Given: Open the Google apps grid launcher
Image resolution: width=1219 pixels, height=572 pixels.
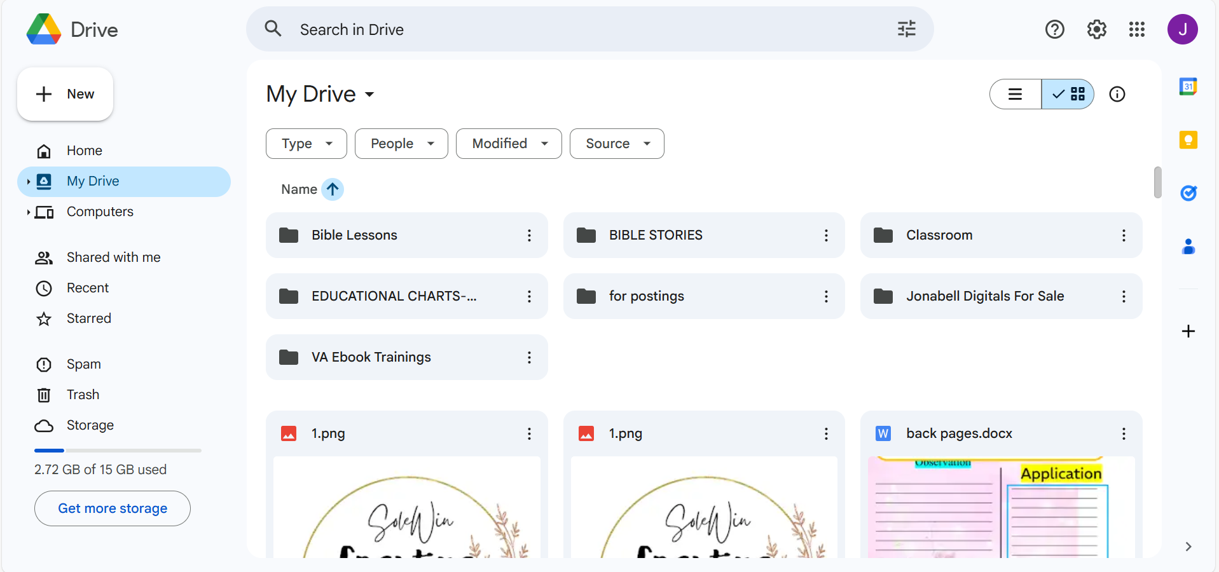Looking at the screenshot, I should coord(1137,29).
